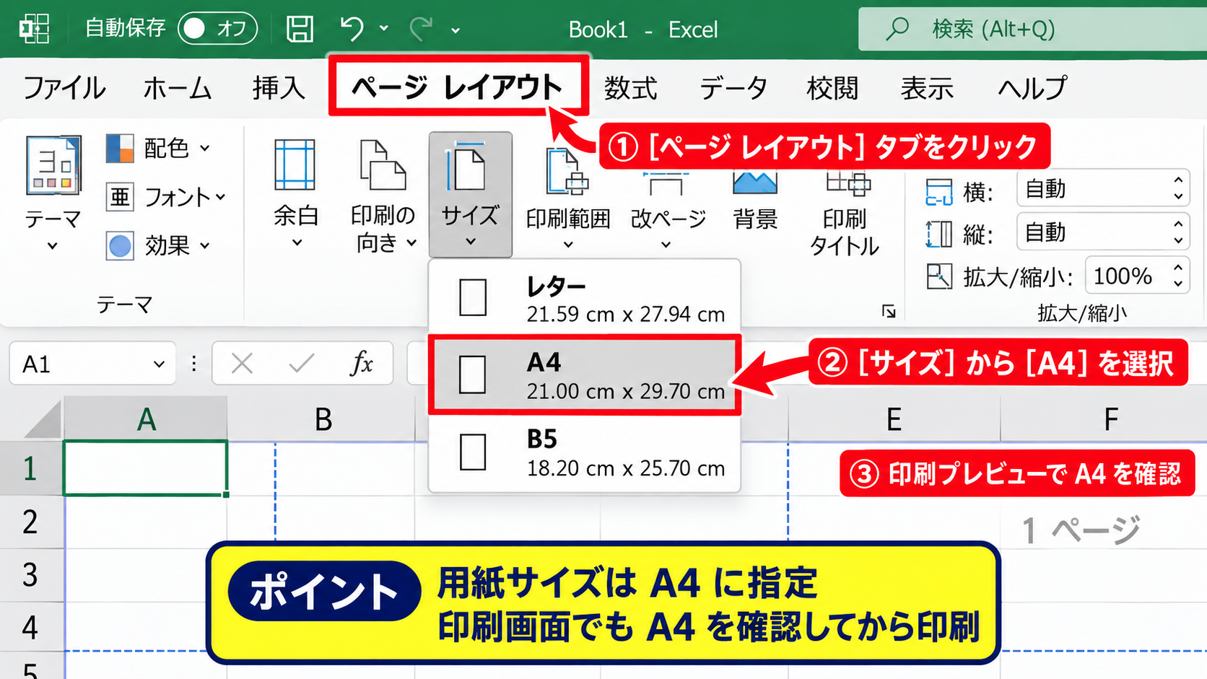The height and width of the screenshot is (679, 1207).
Task: Click the cancel X formula bar icon
Action: click(242, 363)
